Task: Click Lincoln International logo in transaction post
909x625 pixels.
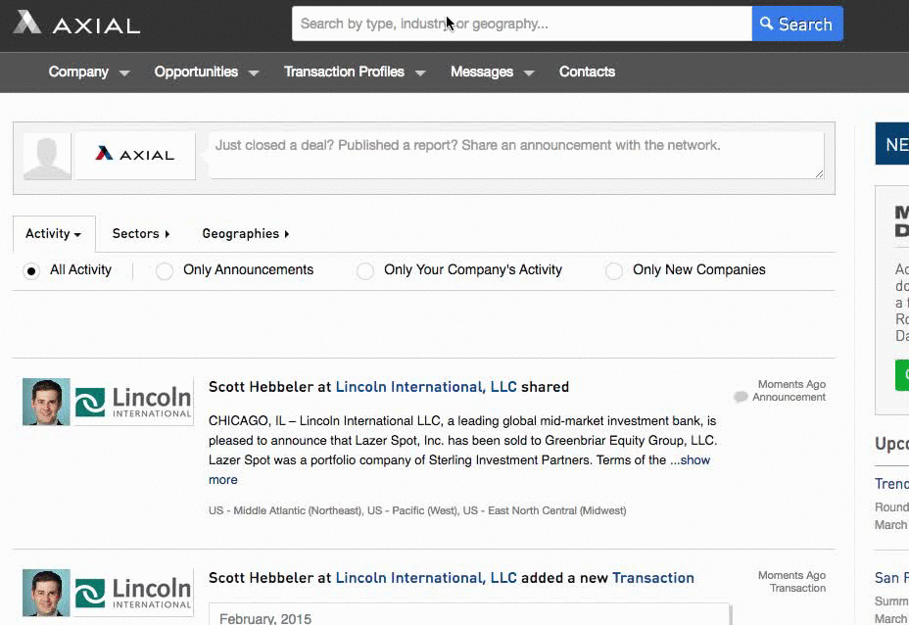Action: coord(134,593)
